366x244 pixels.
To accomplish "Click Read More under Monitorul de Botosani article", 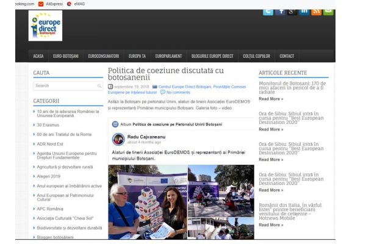I will click(271, 99).
